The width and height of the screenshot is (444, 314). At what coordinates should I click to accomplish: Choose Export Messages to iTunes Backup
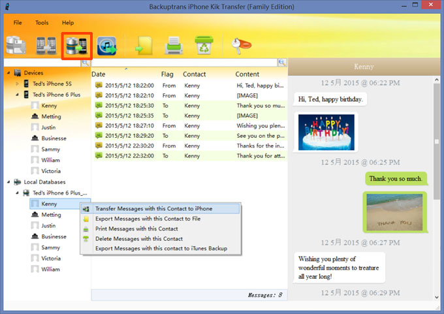161,248
